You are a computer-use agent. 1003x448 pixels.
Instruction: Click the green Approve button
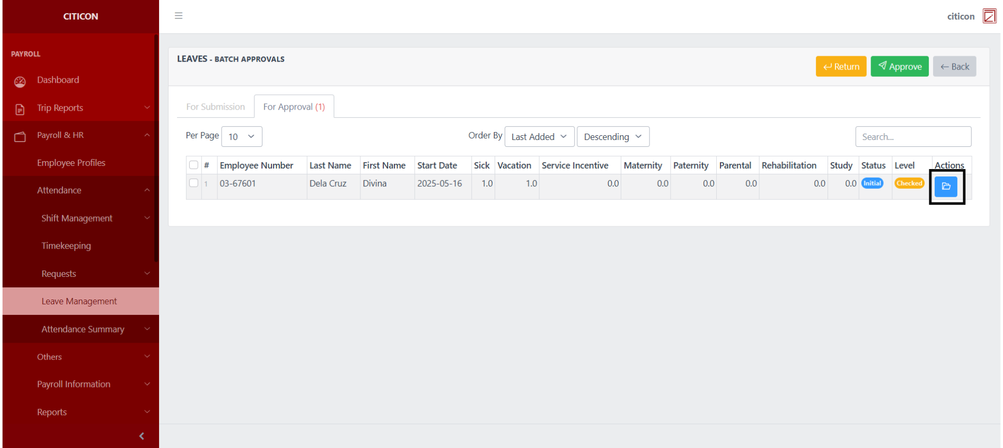pyautogui.click(x=899, y=67)
